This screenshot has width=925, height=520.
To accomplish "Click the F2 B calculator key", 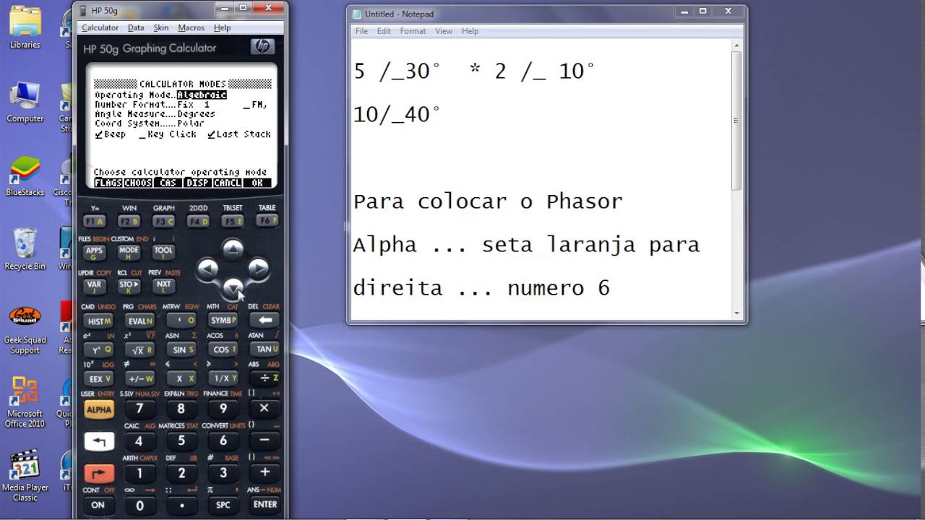I will [x=129, y=222].
